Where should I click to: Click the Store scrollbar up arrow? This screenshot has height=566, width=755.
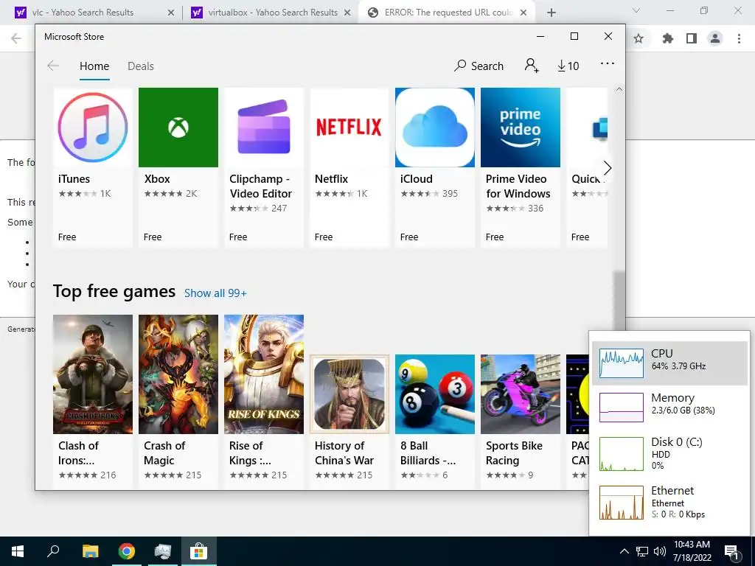(619, 89)
